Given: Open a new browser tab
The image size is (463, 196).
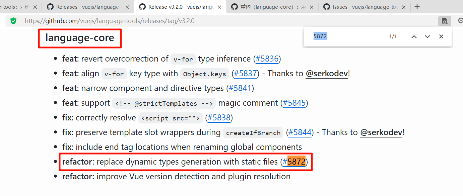Looking at the screenshot, I should (x=417, y=7).
